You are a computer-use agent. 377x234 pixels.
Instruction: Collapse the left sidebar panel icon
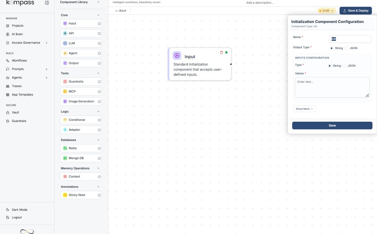pos(47,3)
